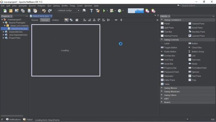Expand the Swing Menus palette category
The image size is (216, 122).
tap(162, 88)
